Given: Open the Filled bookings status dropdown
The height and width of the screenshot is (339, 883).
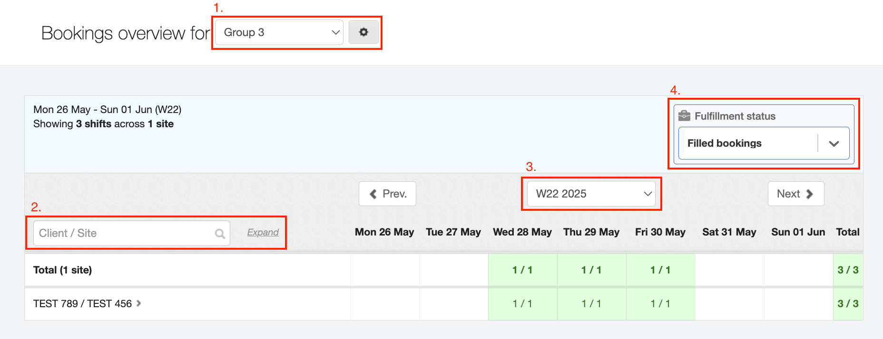Looking at the screenshot, I should click(763, 143).
